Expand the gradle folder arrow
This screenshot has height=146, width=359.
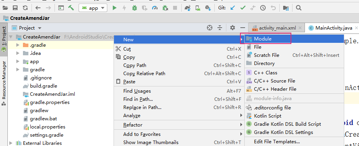click(x=18, y=70)
